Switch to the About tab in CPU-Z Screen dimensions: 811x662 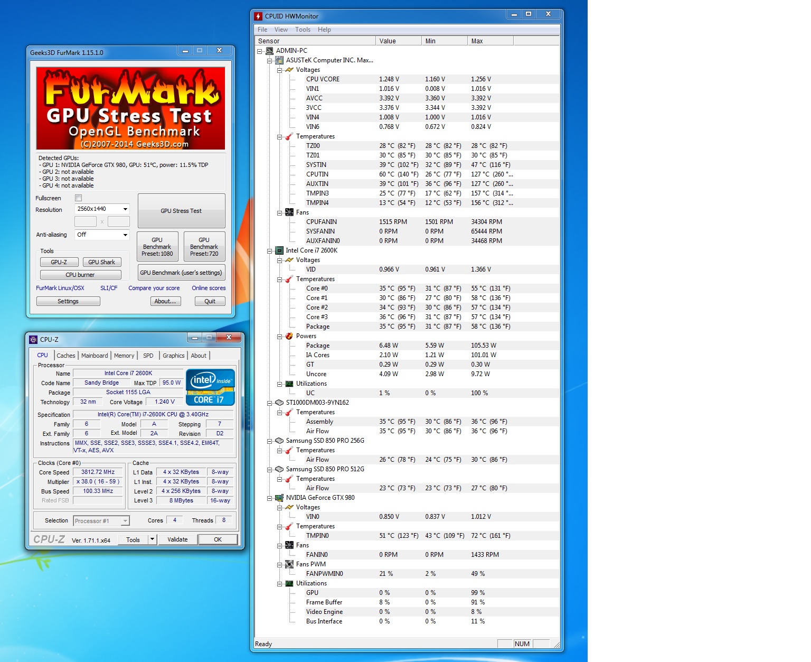(x=199, y=356)
